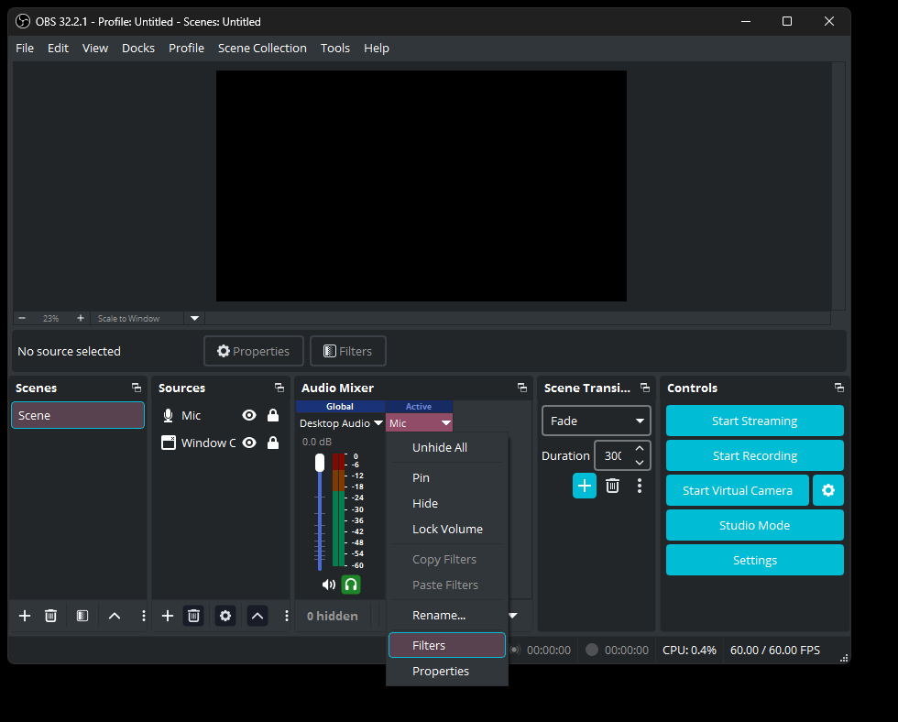Click Start Virtual Camera button
The width and height of the screenshot is (898, 722).
pyautogui.click(x=737, y=490)
